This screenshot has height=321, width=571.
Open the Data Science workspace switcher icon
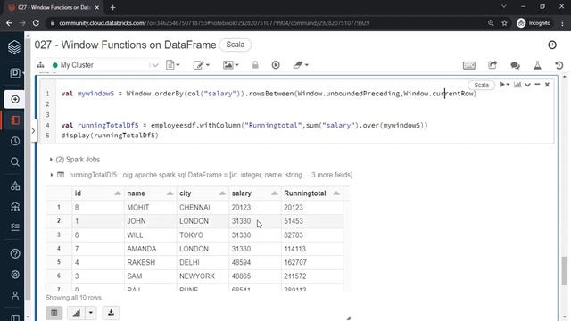click(x=15, y=73)
